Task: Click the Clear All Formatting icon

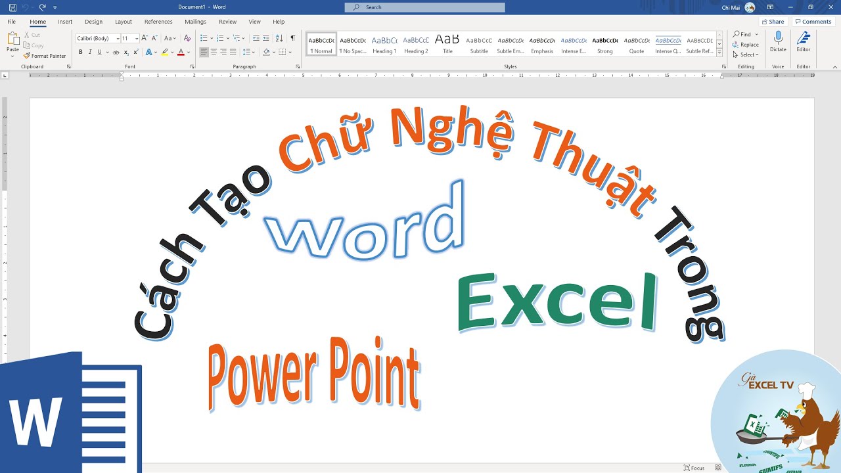Action: pyautogui.click(x=187, y=38)
